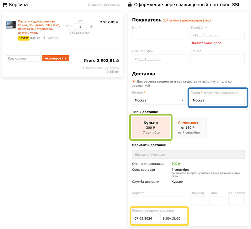This screenshot has width=251, height=229.
Task: Focus the Имя text field
Action: [159, 35]
